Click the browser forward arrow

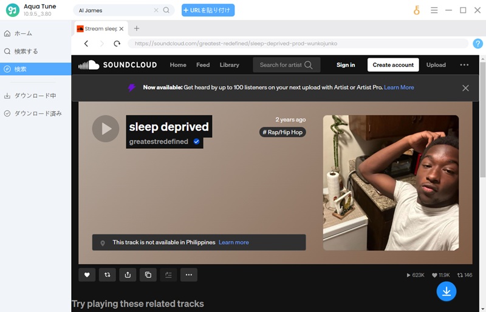101,44
